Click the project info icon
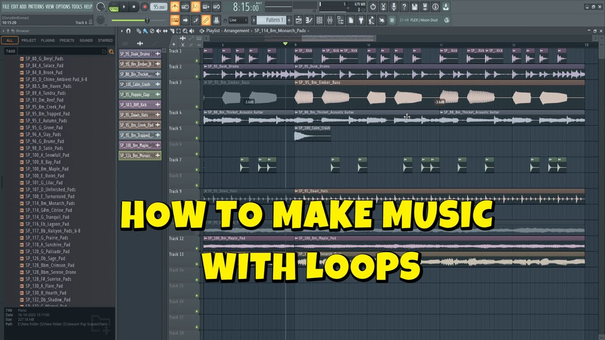 coord(435,7)
